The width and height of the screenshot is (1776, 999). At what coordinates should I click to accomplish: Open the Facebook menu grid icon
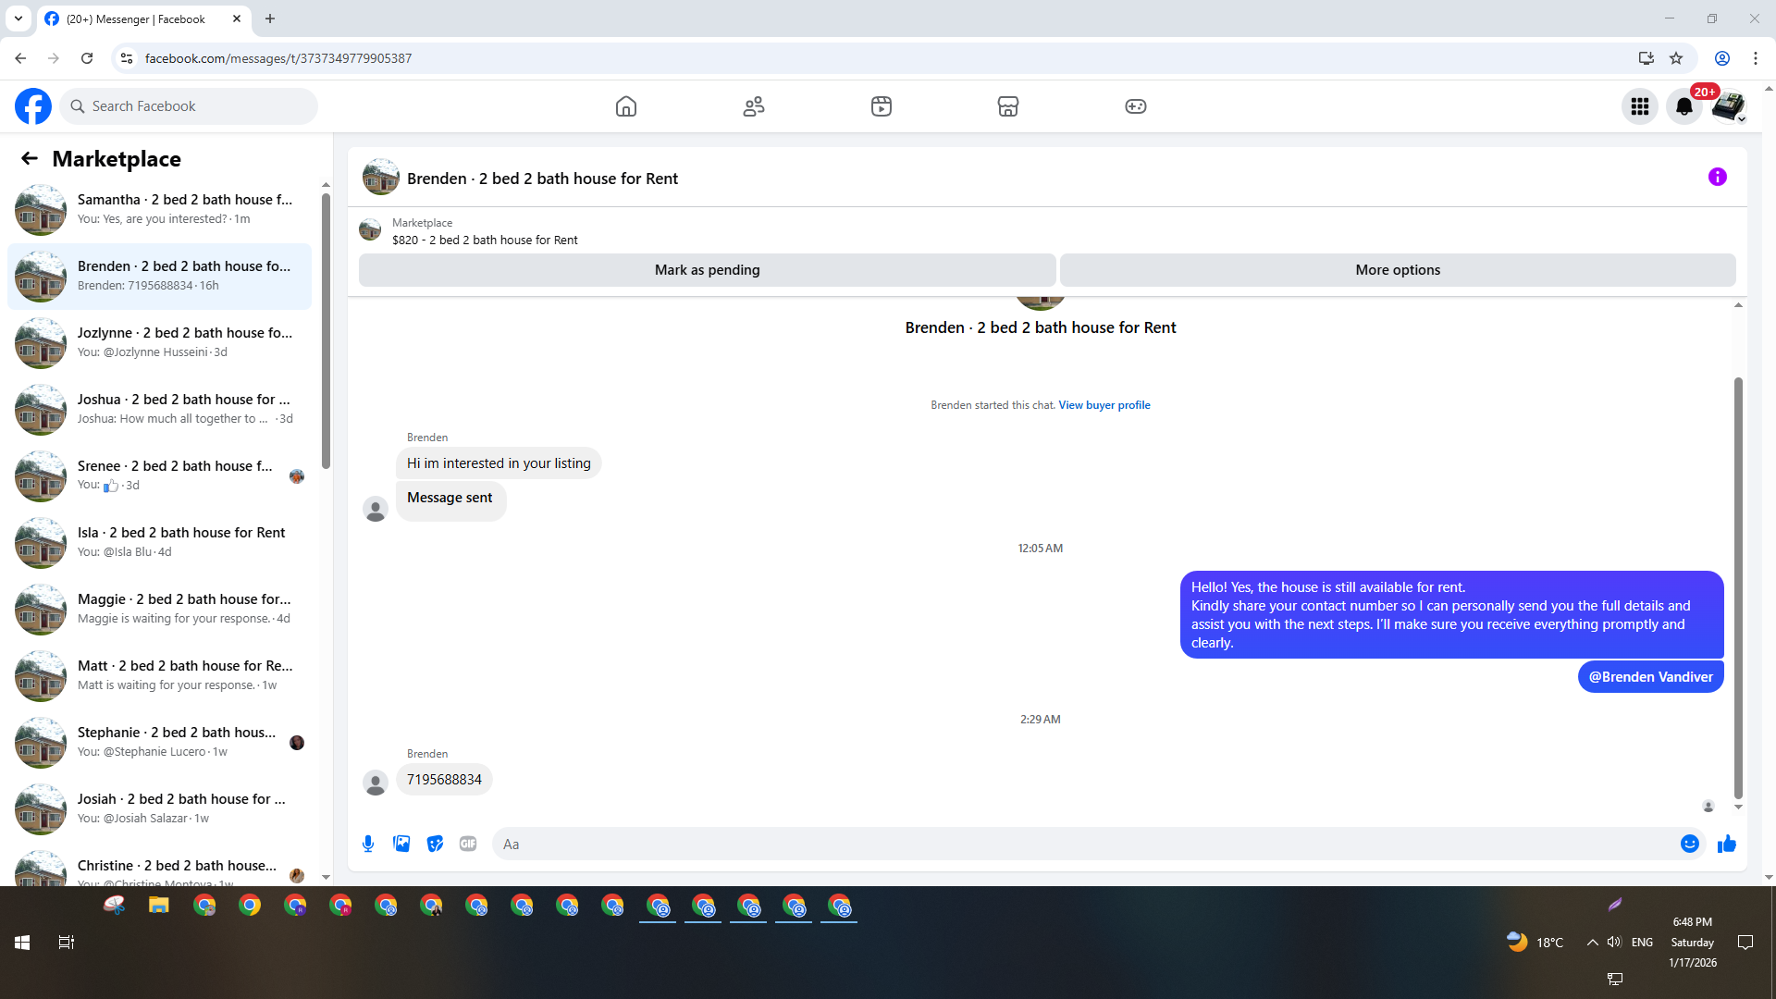pyautogui.click(x=1640, y=106)
